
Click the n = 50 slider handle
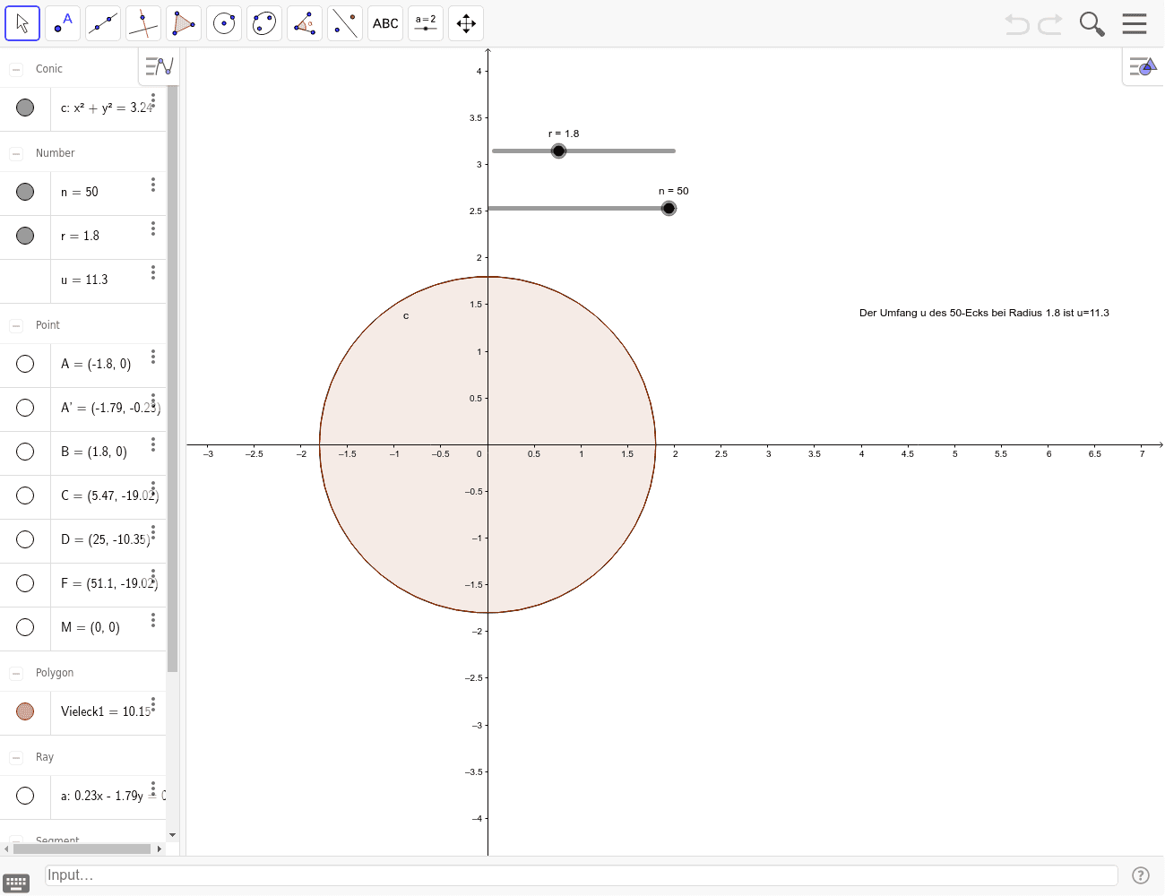coord(669,208)
